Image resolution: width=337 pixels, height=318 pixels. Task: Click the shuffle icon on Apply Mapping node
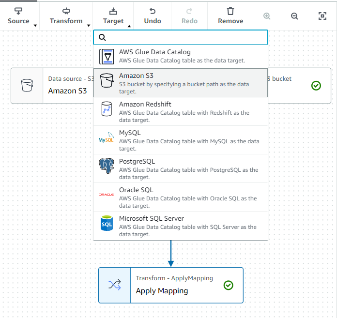[x=115, y=285]
